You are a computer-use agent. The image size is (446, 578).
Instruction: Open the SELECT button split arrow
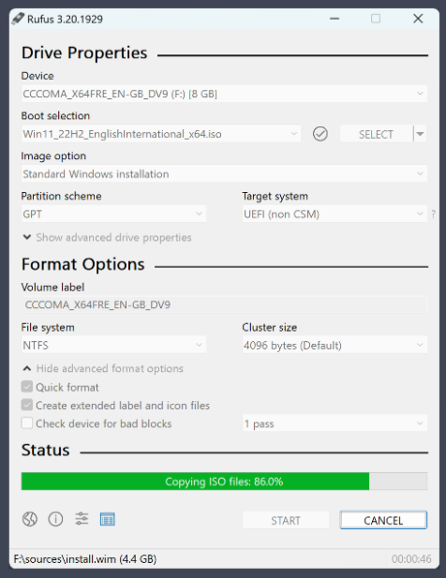click(x=420, y=134)
